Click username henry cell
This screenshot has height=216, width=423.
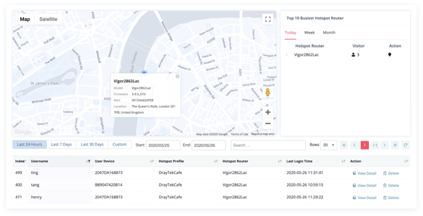pyautogui.click(x=36, y=197)
